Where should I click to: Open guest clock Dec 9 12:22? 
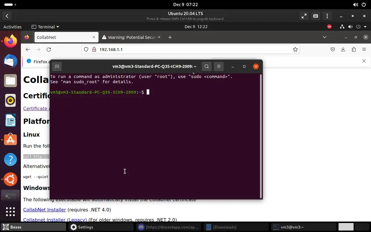click(196, 27)
